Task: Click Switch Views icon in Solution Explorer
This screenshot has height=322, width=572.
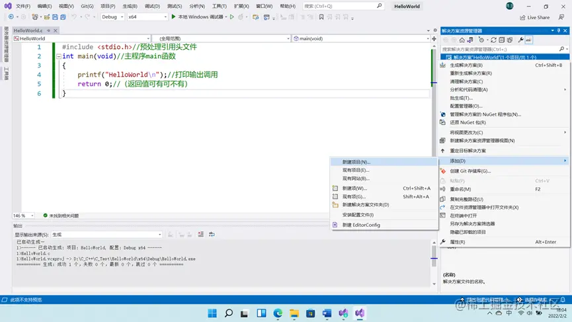Action: point(470,40)
